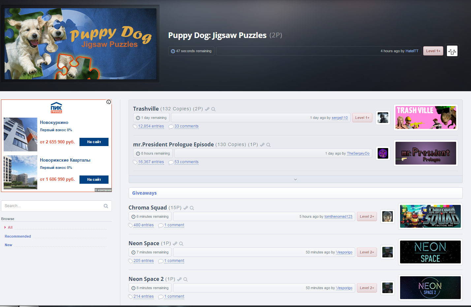Click the search icon next to Neon Space 2
The width and height of the screenshot is (471, 307).
(x=186, y=279)
